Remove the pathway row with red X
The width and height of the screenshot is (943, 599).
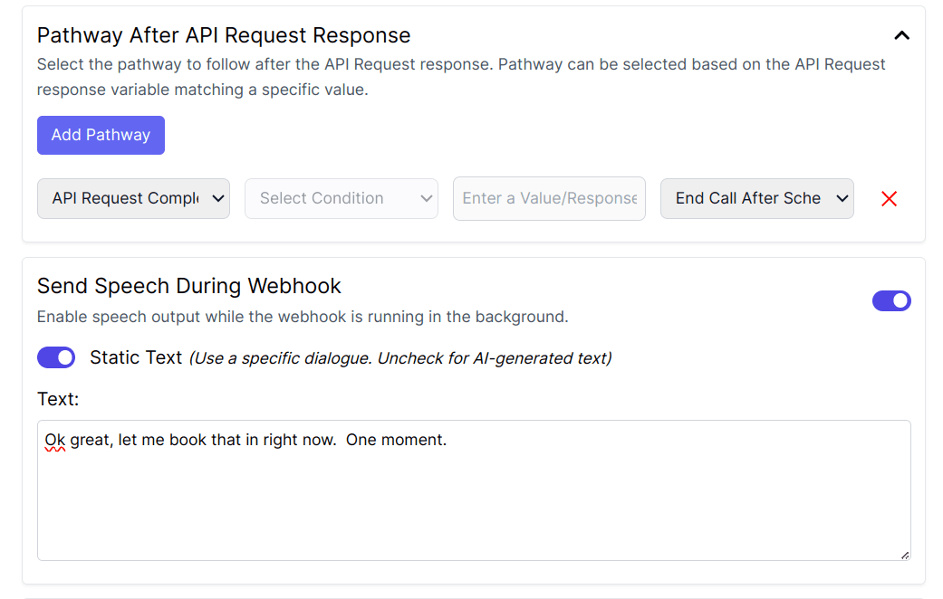tap(889, 199)
